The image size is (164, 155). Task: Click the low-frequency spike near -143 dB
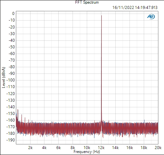point(18,110)
